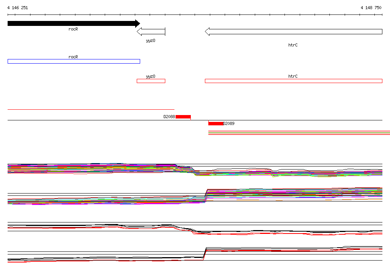Screen dimensions: 390x272
Task: Click the red htrC rectangle
Action: (294, 81)
